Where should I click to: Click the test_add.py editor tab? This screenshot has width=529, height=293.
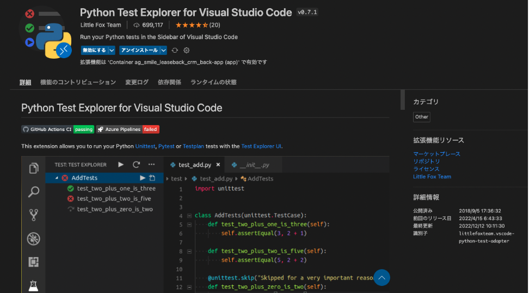point(195,165)
